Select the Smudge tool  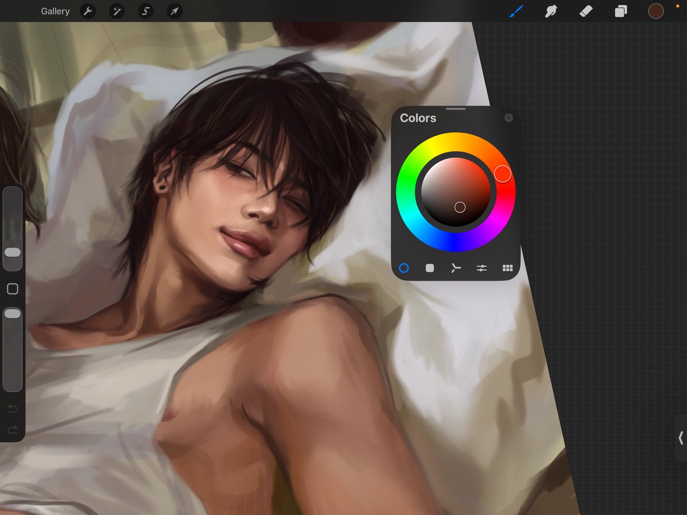click(551, 11)
